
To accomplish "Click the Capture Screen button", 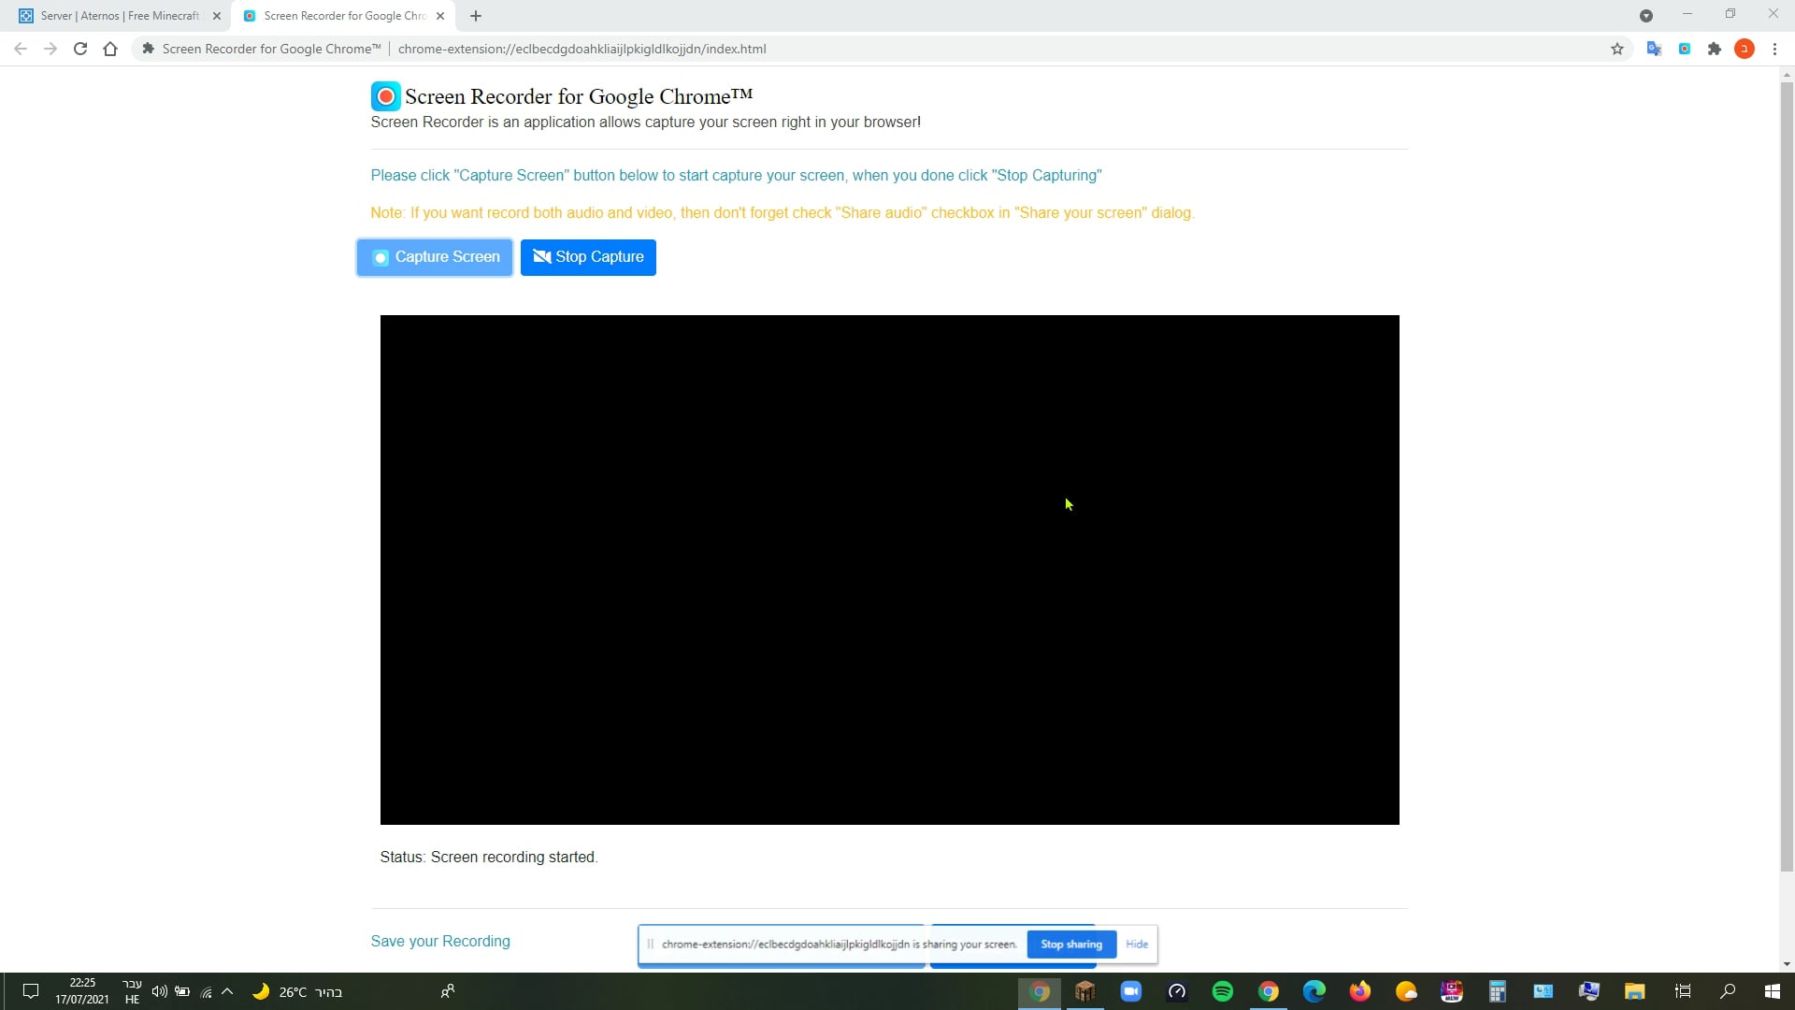I will 435,257.
